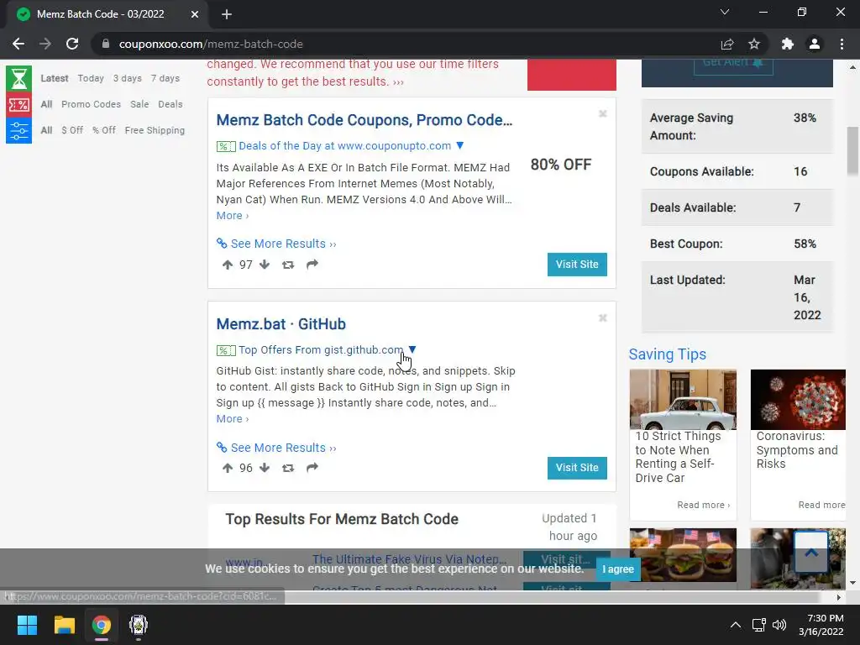Click the blue sliders discount filter icon

pyautogui.click(x=18, y=130)
